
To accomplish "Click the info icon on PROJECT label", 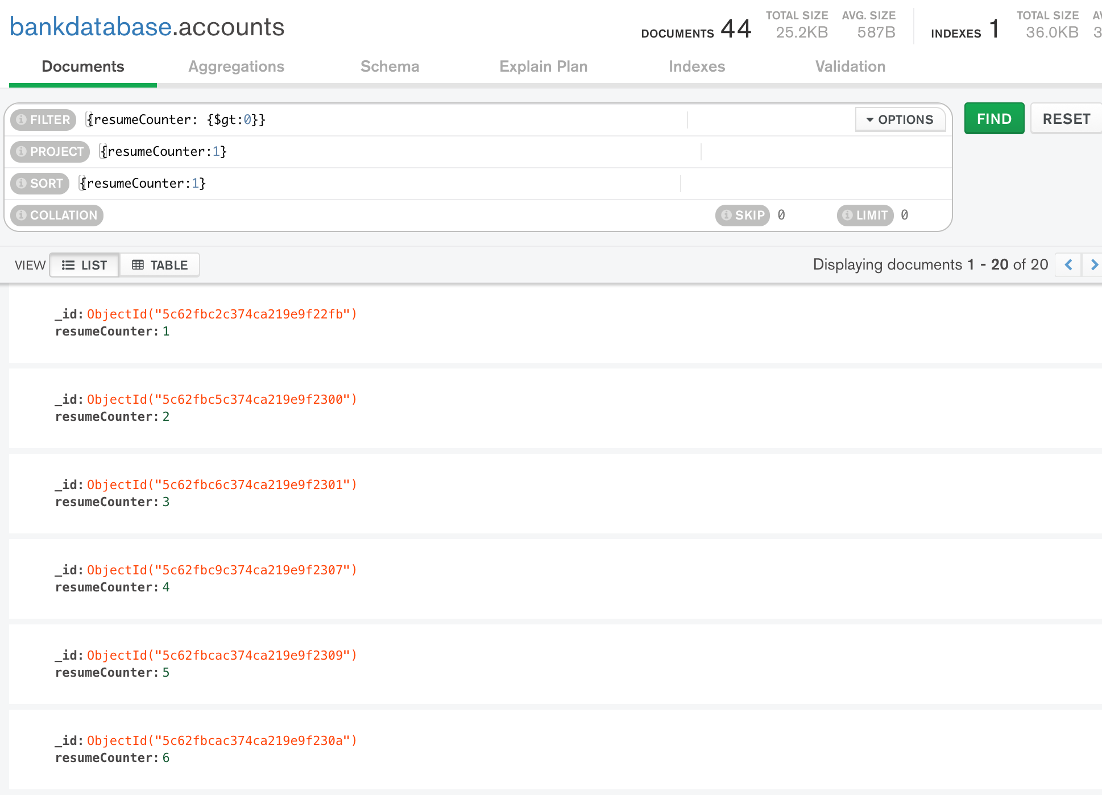I will coord(22,151).
